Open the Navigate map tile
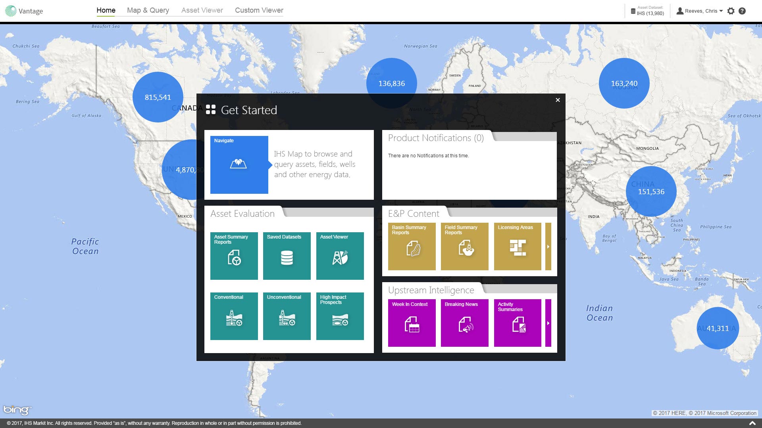This screenshot has height=428, width=762. click(239, 165)
